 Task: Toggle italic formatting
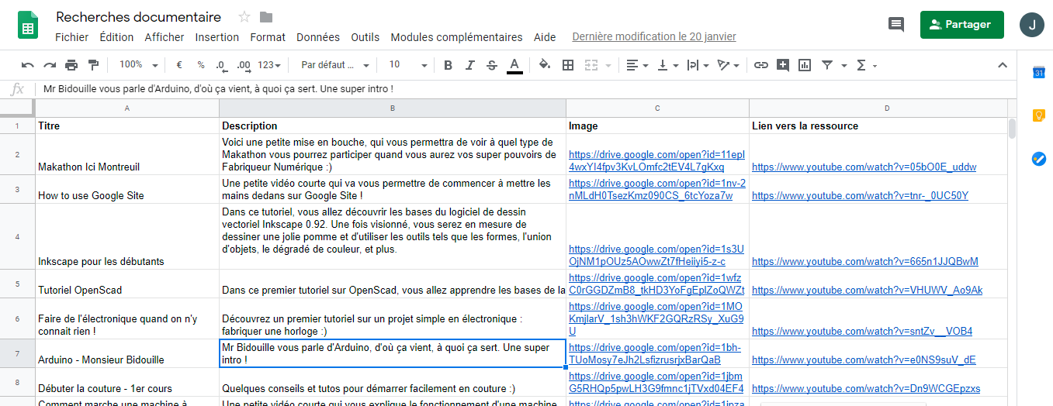pyautogui.click(x=469, y=65)
